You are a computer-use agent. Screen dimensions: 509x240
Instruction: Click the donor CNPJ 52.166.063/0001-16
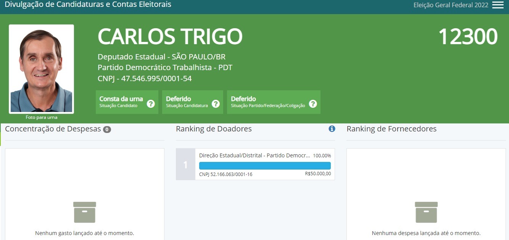tap(226, 174)
